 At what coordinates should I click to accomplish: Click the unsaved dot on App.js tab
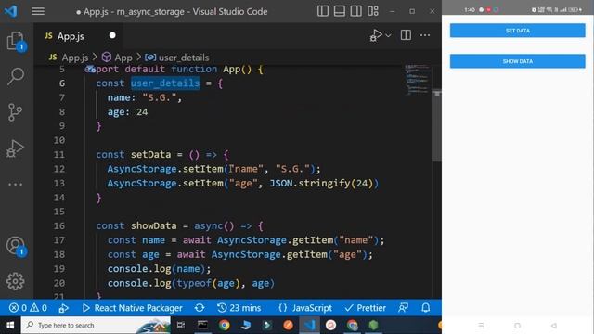click(x=112, y=35)
